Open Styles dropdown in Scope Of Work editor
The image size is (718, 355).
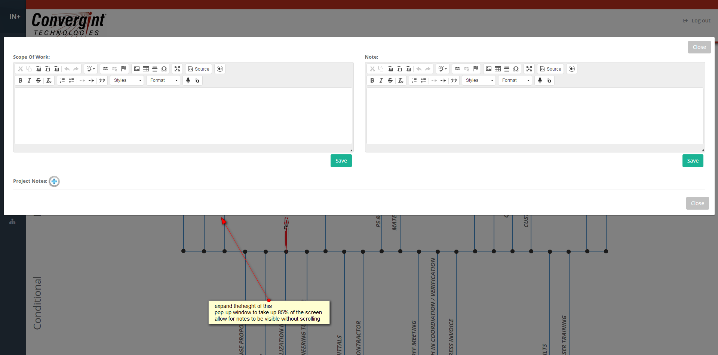pos(127,80)
